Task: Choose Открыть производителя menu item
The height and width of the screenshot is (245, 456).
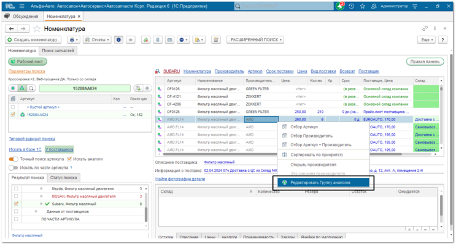Action: pos(323,165)
